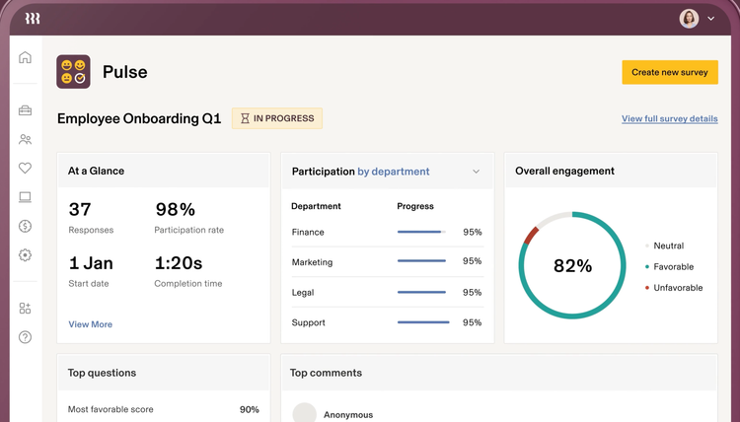Toggle the Favorable legend item
The width and height of the screenshot is (740, 422).
coord(673,267)
